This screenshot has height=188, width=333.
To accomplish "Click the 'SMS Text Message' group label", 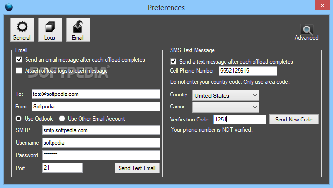I will pos(192,50).
